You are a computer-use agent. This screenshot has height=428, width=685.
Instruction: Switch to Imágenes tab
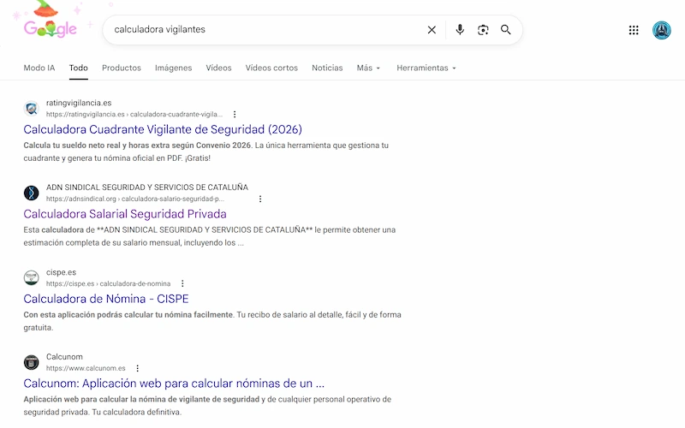(174, 68)
